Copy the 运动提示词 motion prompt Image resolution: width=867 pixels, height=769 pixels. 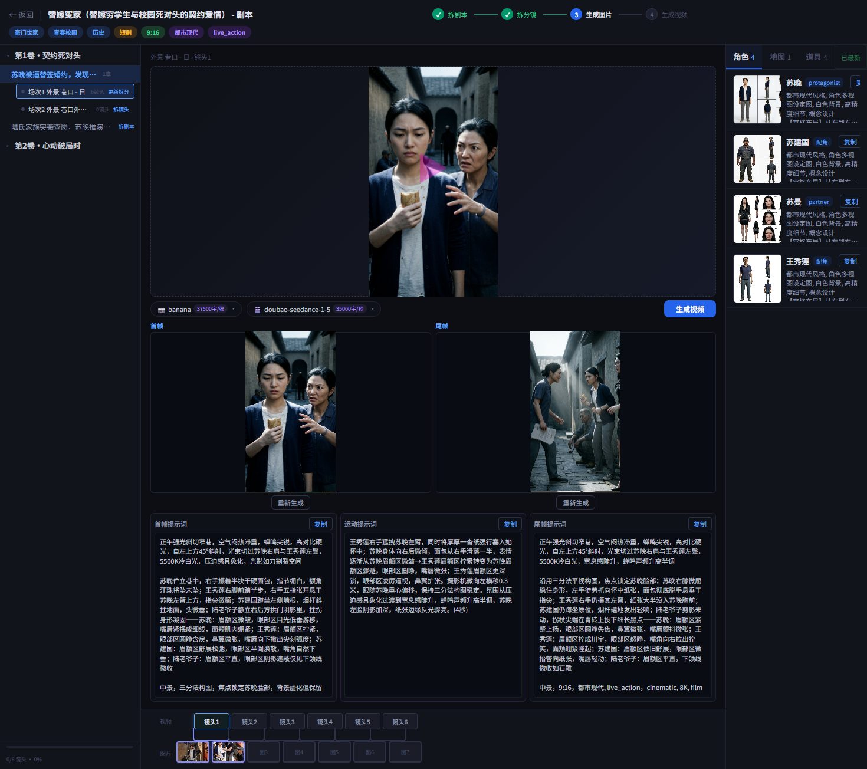(x=510, y=524)
